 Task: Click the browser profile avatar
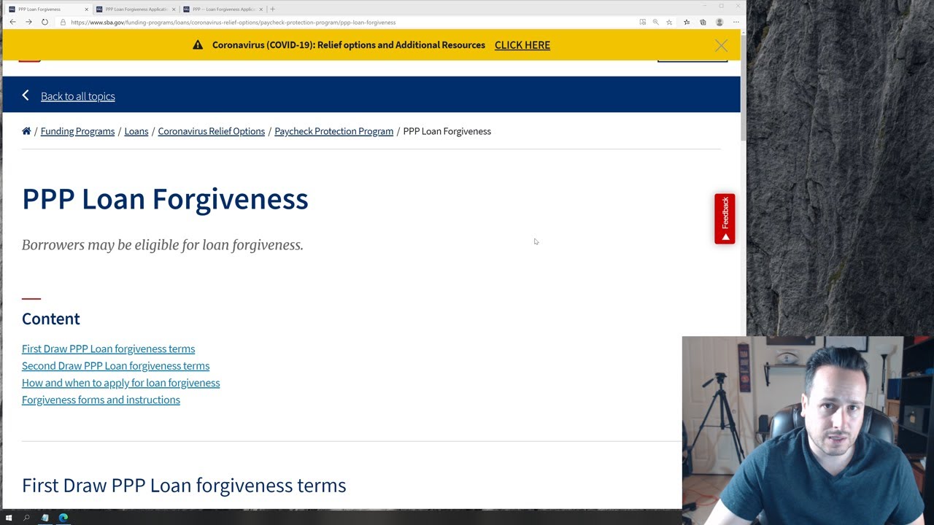pyautogui.click(x=719, y=23)
